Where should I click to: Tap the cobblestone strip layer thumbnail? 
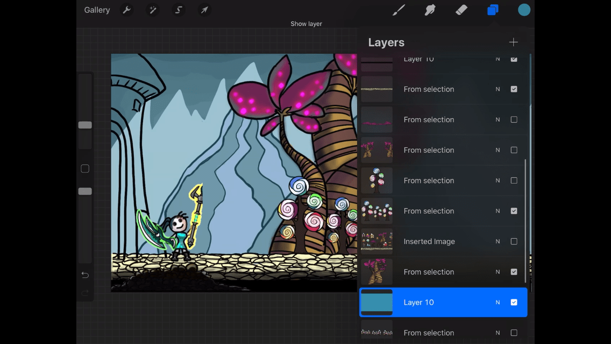pos(376,89)
